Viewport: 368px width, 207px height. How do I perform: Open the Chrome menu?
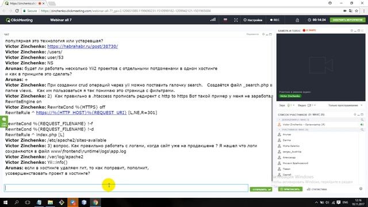coord(364,11)
